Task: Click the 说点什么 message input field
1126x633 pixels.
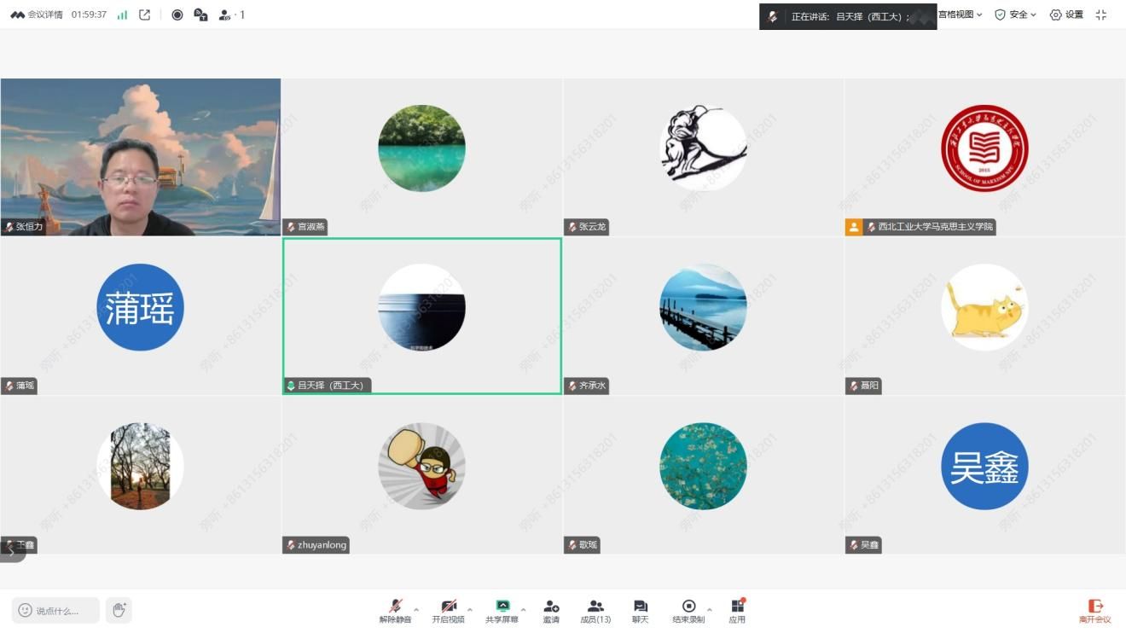Action: 56,610
